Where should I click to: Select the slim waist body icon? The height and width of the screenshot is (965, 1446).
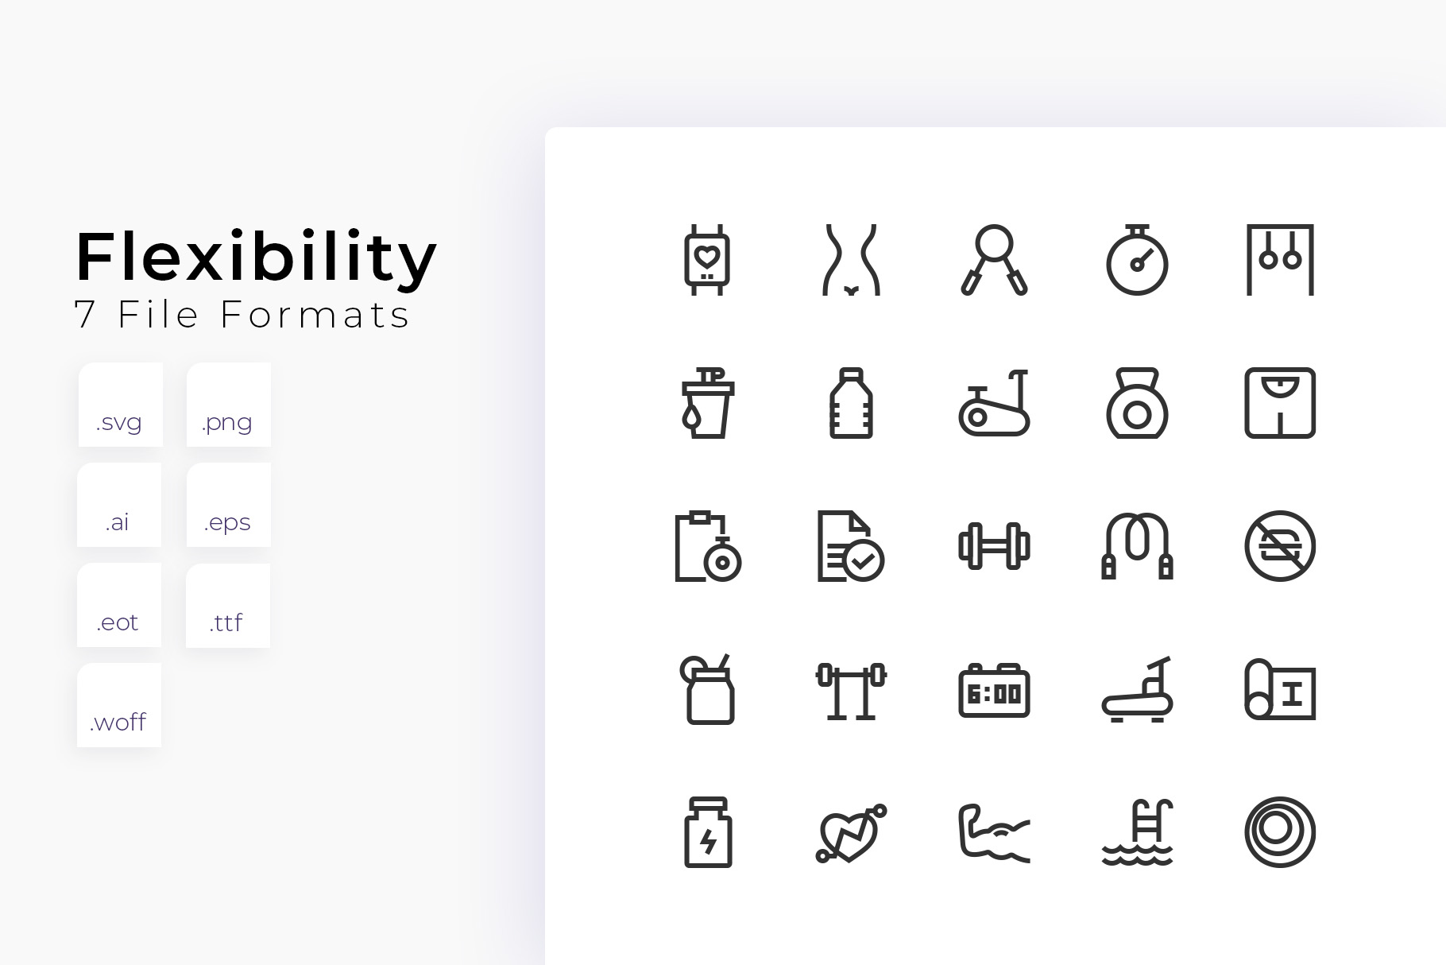851,260
